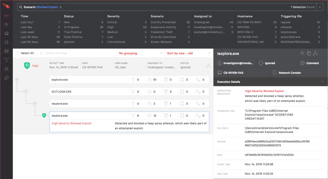Open the No grouping dropdown
This screenshot has width=328, height=179.
[141, 53]
